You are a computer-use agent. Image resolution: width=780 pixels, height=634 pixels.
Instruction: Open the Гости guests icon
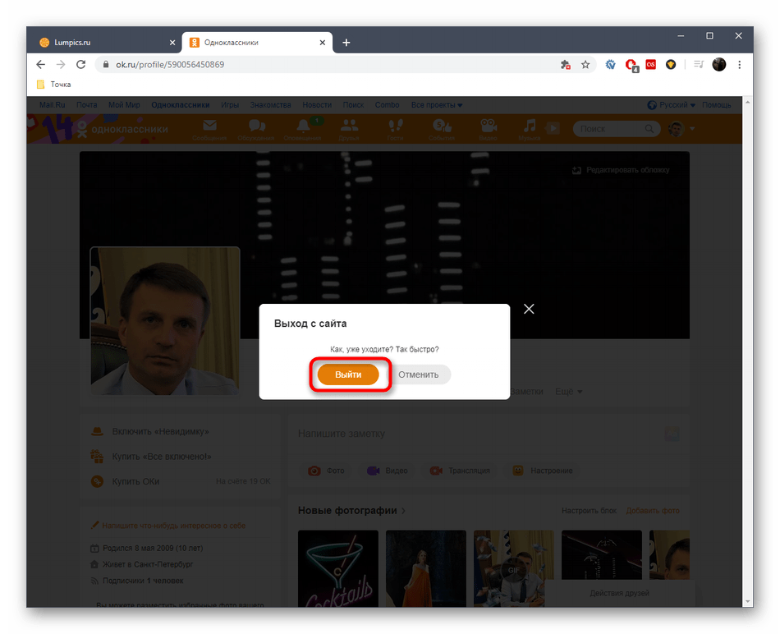pos(396,126)
